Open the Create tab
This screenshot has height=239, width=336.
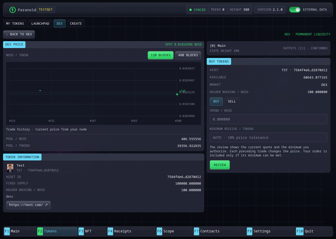click(76, 24)
